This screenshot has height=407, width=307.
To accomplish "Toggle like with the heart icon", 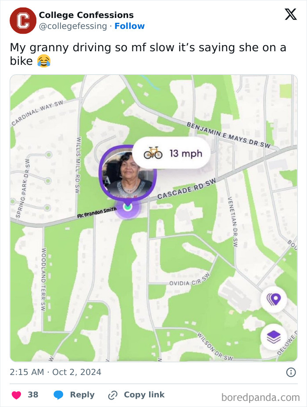I will [15, 395].
